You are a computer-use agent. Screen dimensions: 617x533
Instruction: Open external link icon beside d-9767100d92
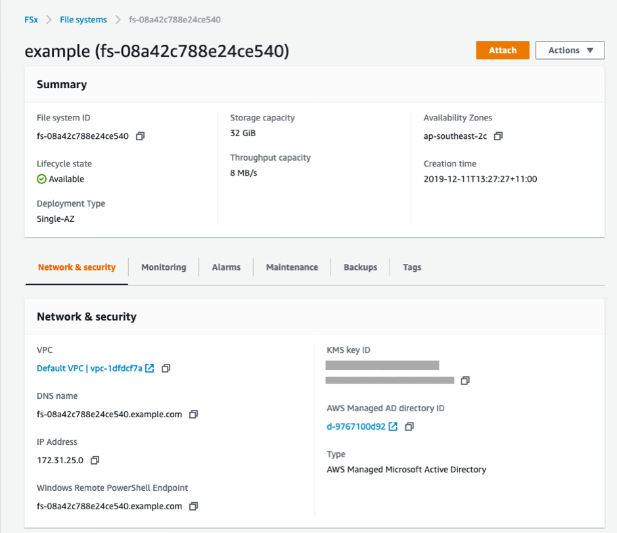click(393, 426)
